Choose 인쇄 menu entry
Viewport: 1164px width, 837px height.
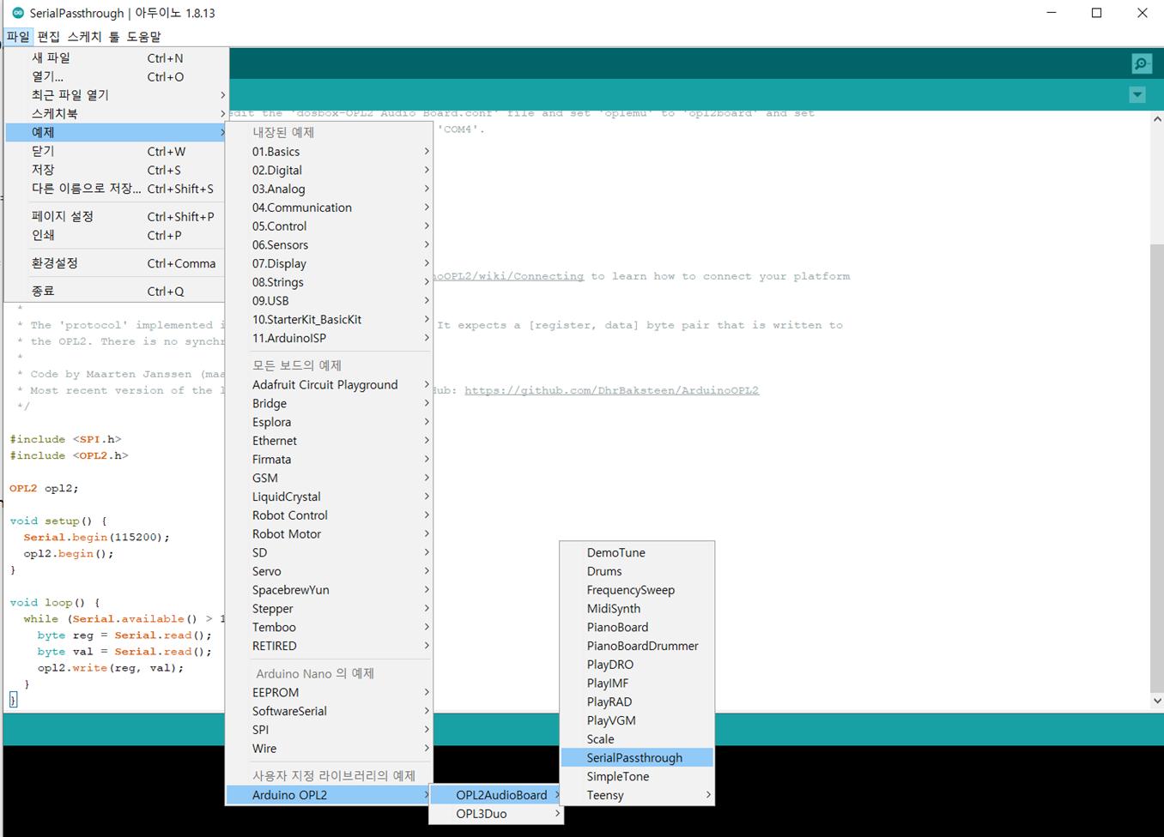tap(117, 235)
